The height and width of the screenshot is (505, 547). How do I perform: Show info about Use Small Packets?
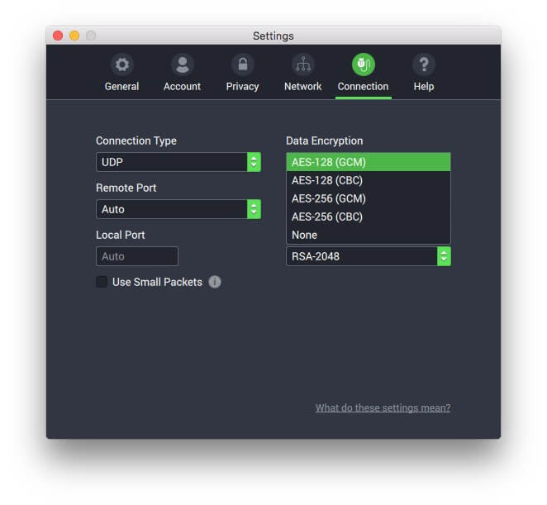tap(215, 282)
